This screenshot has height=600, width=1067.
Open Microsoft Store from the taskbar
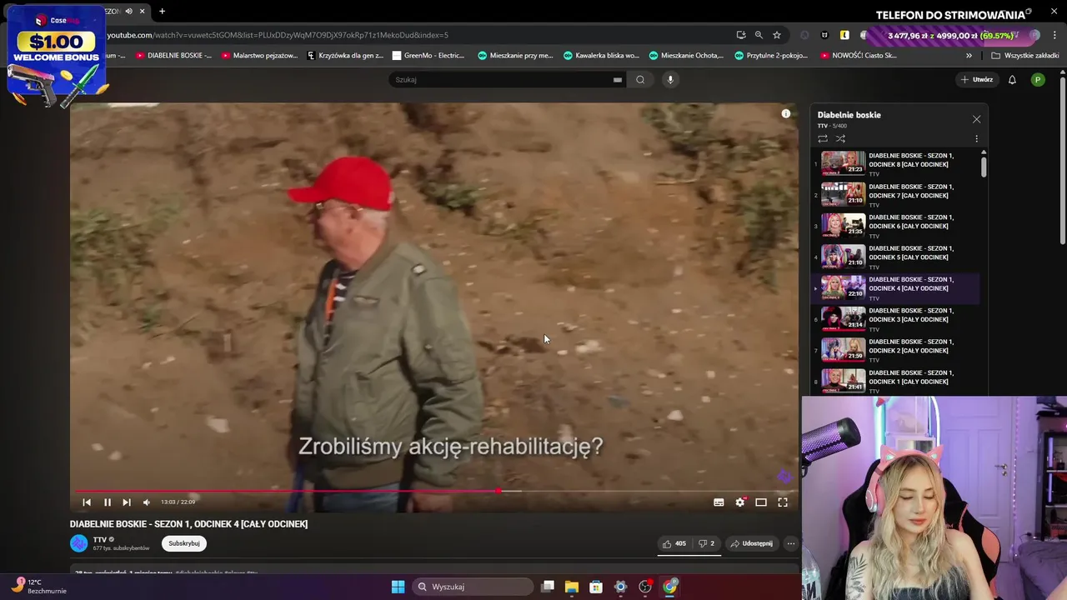tap(596, 587)
